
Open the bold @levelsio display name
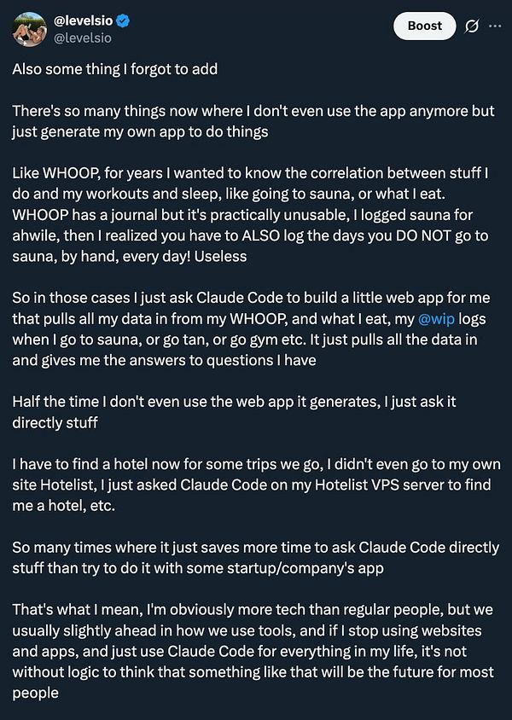pyautogui.click(x=83, y=20)
